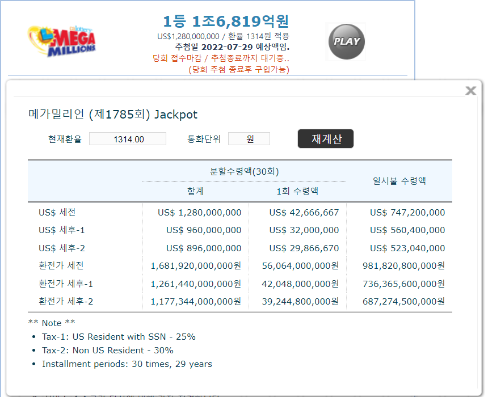The width and height of the screenshot is (488, 397).
Task: Click the US$ 32,000,000 cell
Action: (x=304, y=230)
